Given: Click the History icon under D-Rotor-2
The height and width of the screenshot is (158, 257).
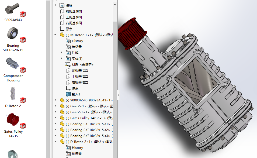Looking at the screenshot, I should click(68, 148).
